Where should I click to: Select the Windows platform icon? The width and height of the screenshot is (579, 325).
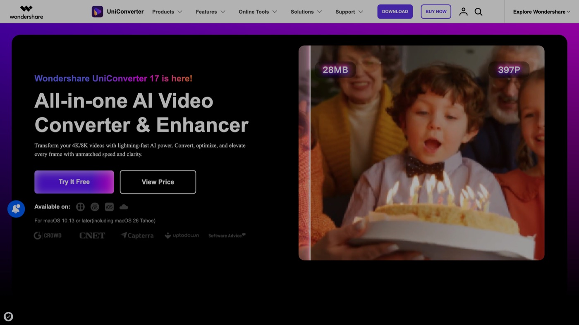tap(80, 207)
